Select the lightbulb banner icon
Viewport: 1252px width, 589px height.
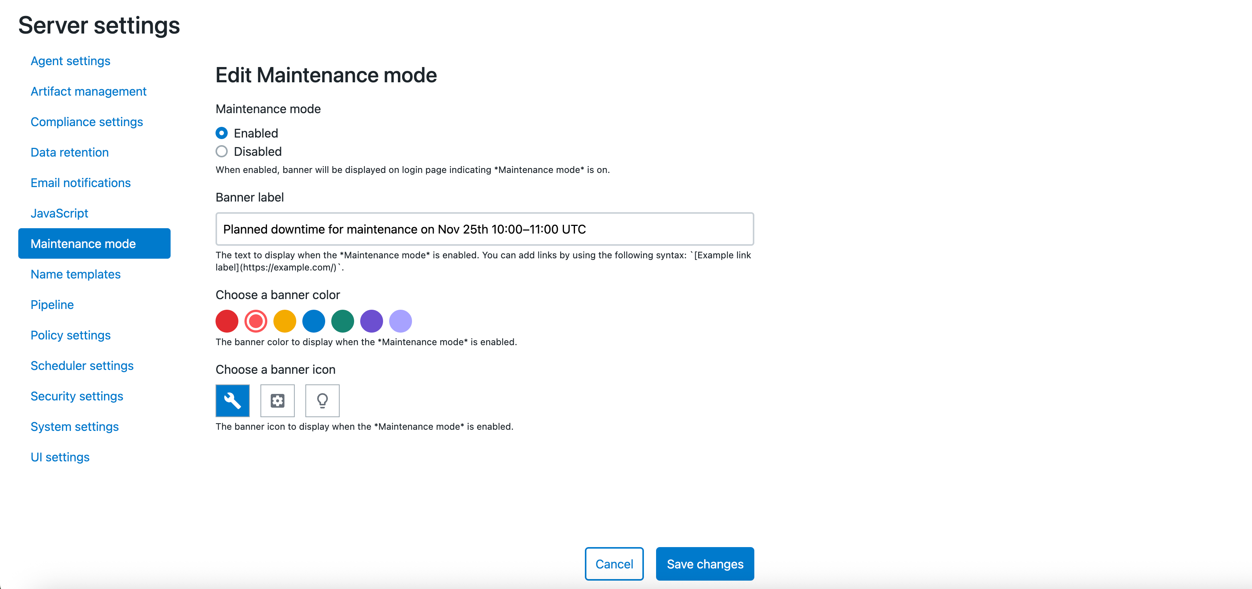322,400
